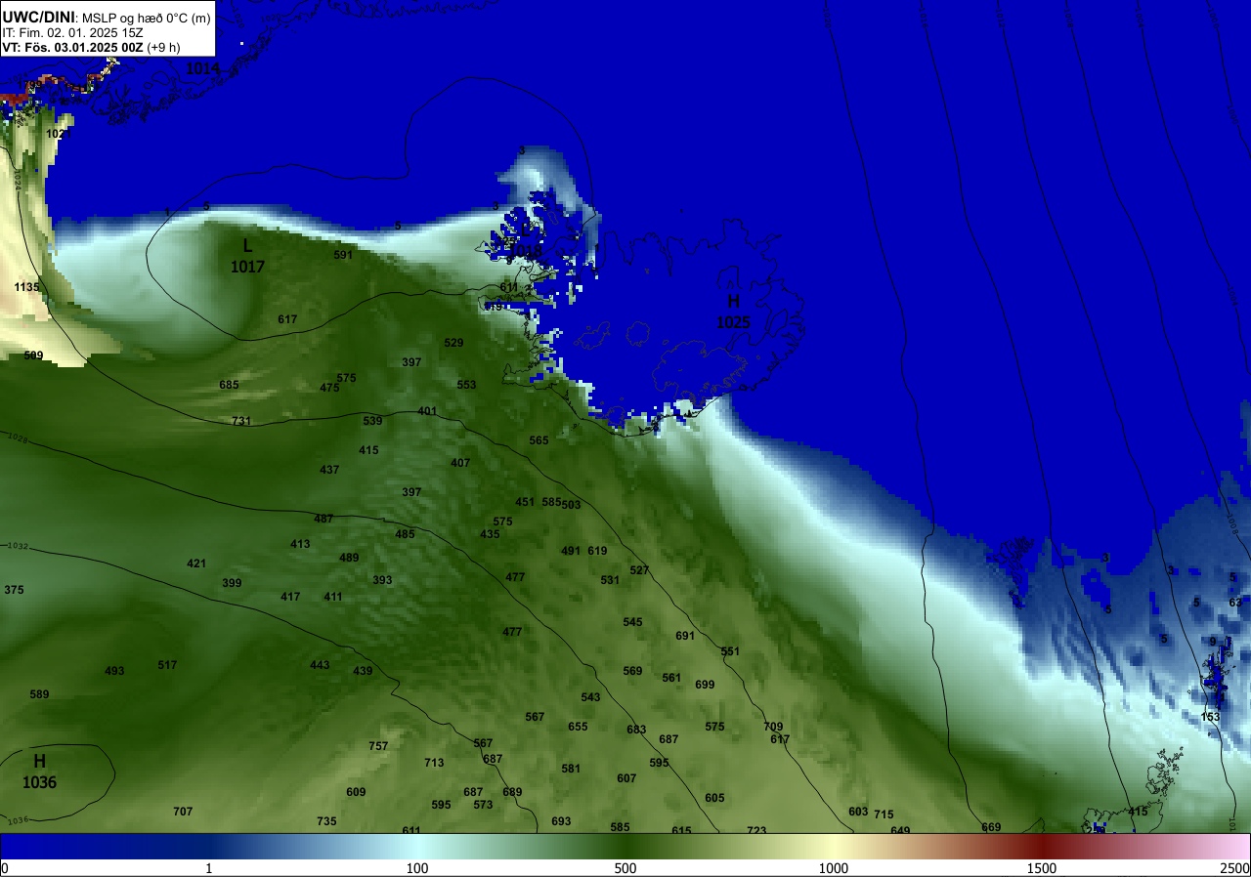The image size is (1251, 877).
Task: Click the pressure value '1014' near the top
Action: click(x=202, y=68)
